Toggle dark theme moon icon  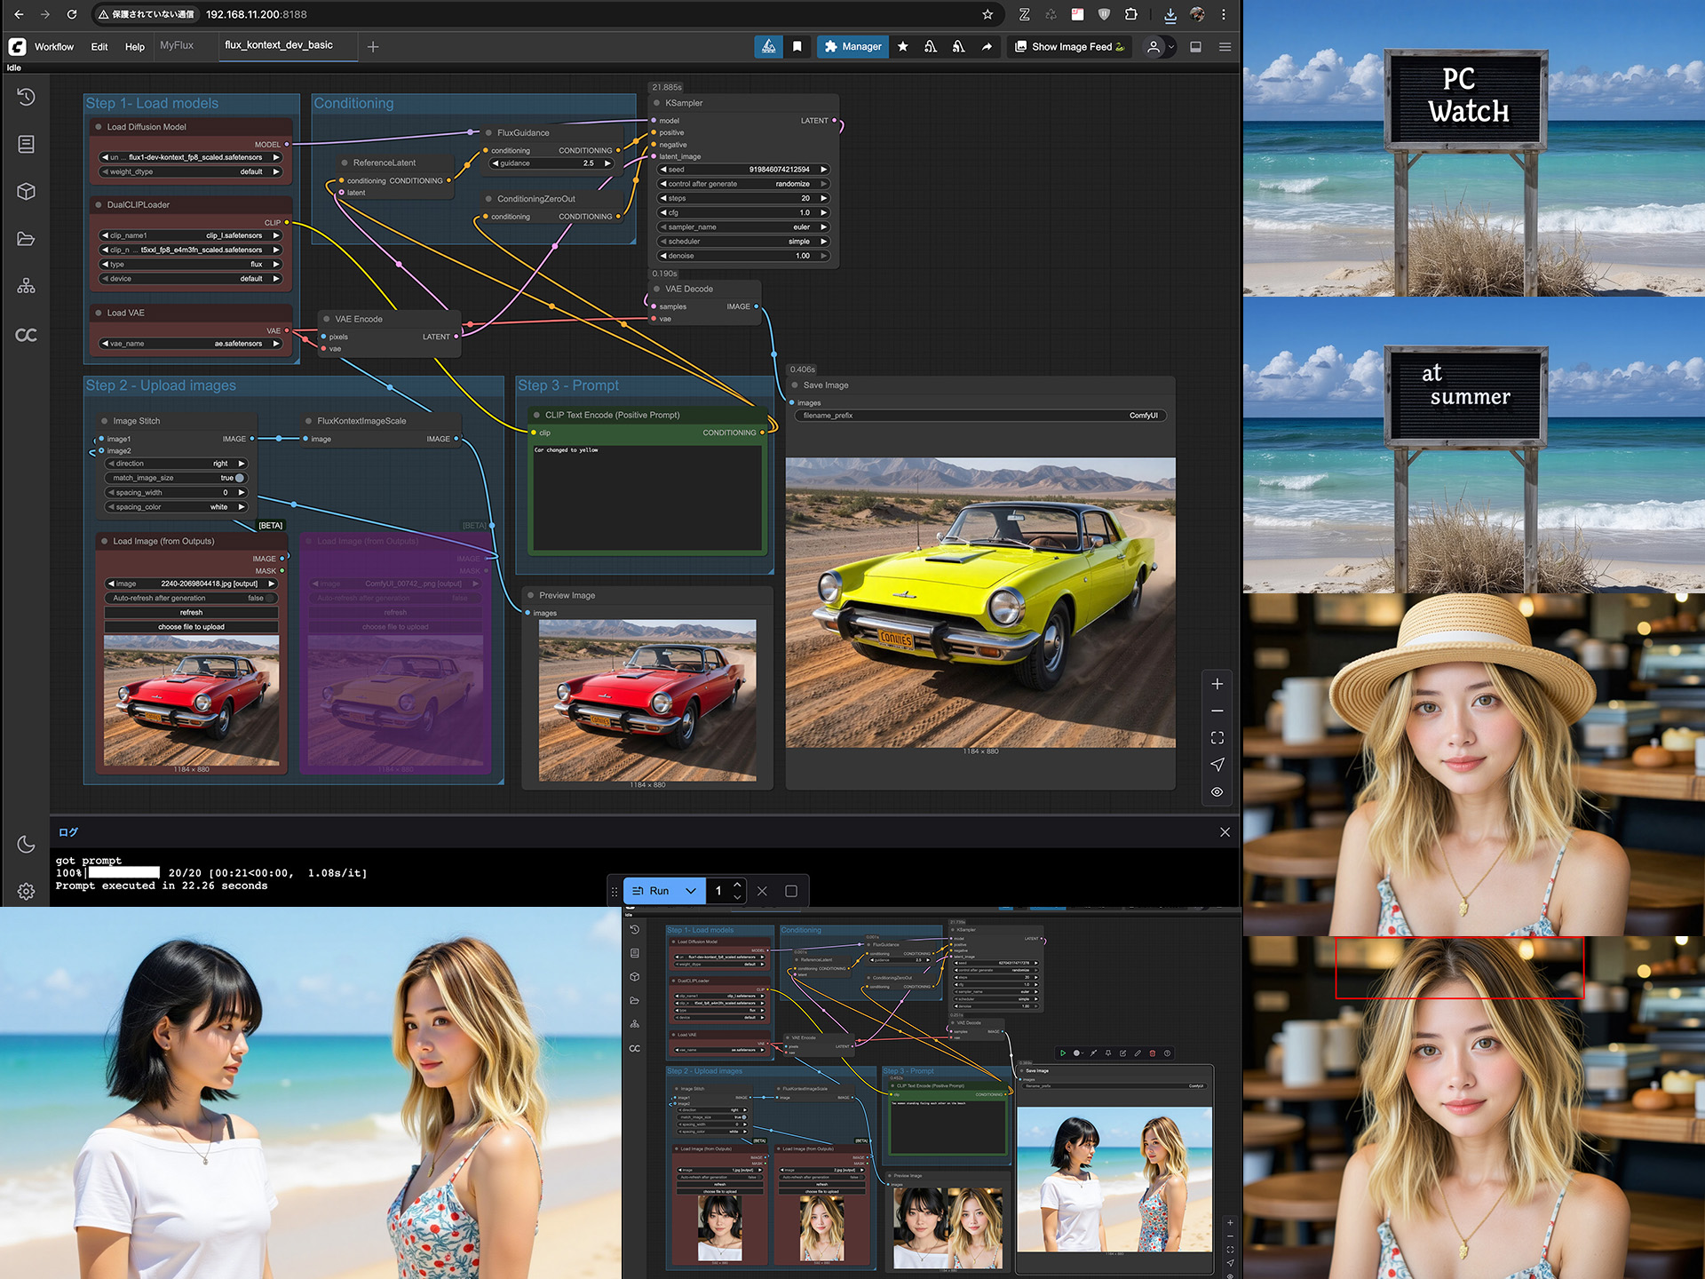click(26, 844)
